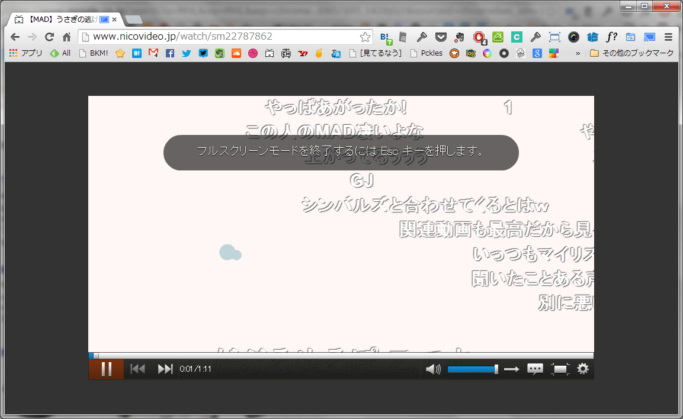
Task: Pause the video playback
Action: pyautogui.click(x=106, y=369)
